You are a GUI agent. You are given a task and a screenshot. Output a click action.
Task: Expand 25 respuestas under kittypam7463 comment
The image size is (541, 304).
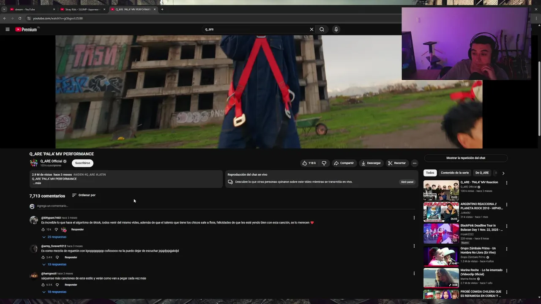tap(54, 237)
